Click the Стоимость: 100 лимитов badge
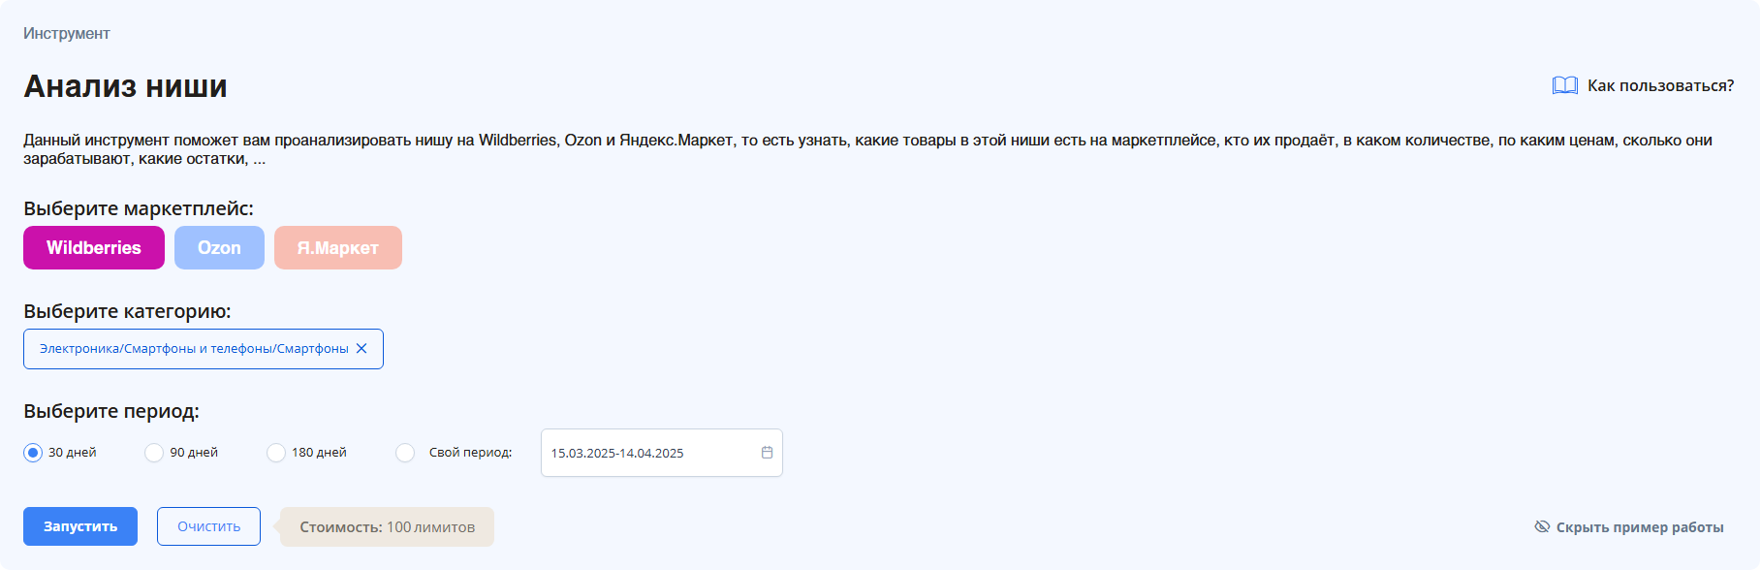The width and height of the screenshot is (1761, 570). 387,527
